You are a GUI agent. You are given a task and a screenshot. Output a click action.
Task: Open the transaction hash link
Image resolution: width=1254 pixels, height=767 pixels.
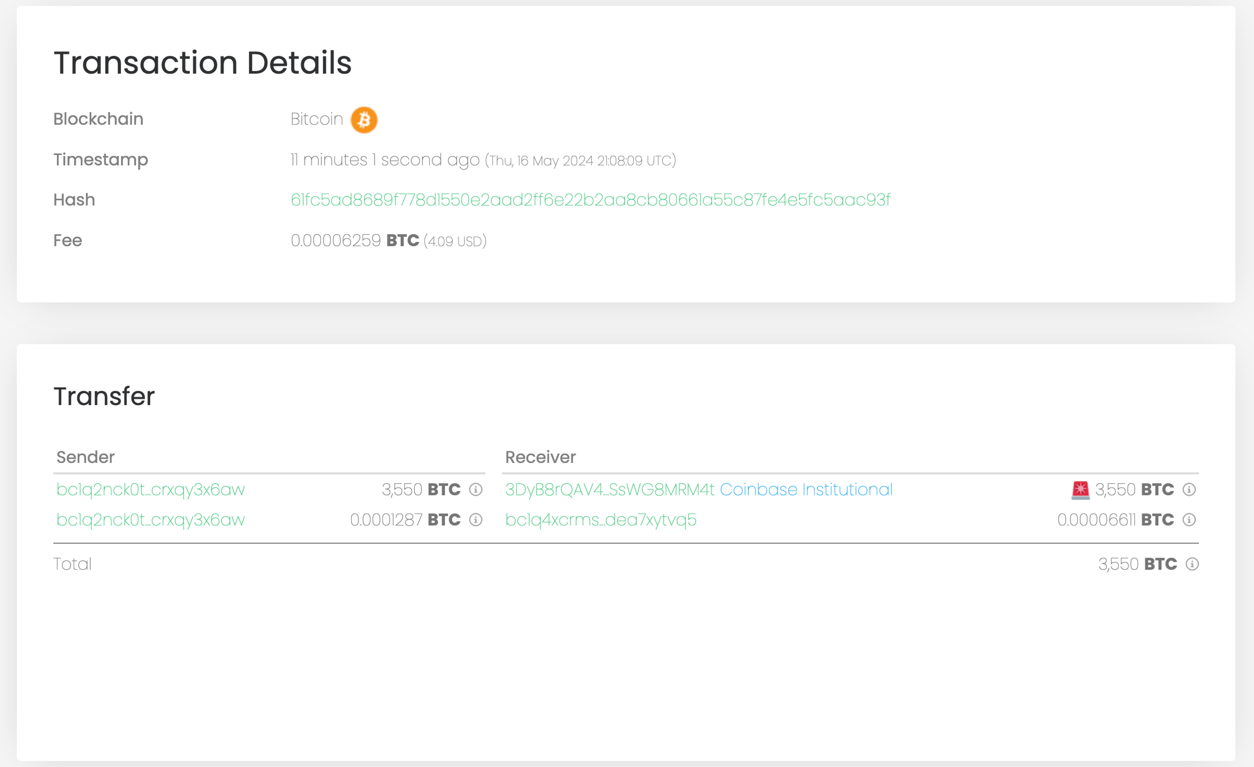590,200
